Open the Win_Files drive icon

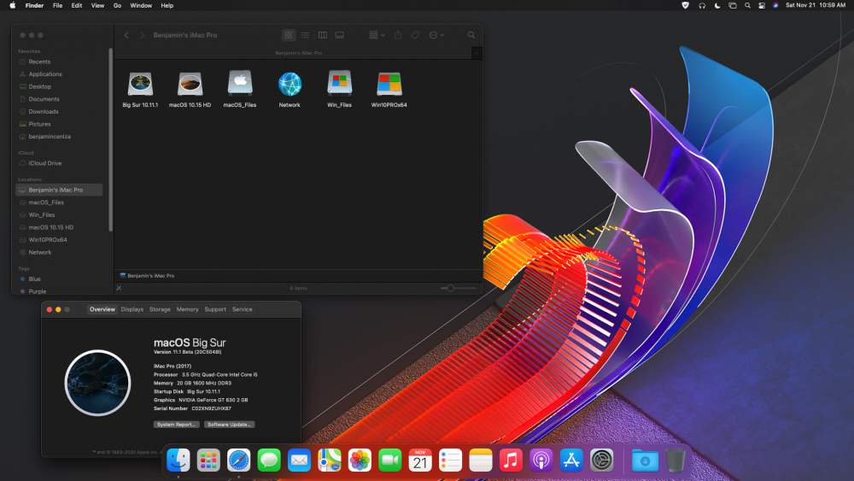click(339, 84)
